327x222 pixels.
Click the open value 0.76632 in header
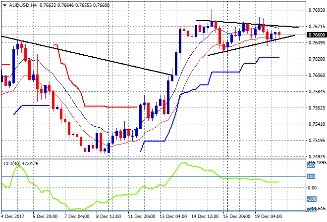[48, 5]
